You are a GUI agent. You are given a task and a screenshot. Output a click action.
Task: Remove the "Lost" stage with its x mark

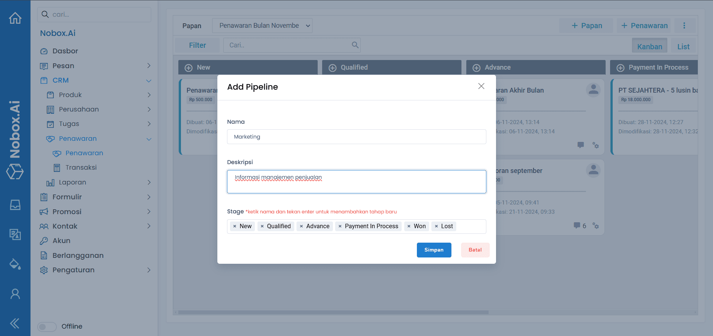pos(437,226)
